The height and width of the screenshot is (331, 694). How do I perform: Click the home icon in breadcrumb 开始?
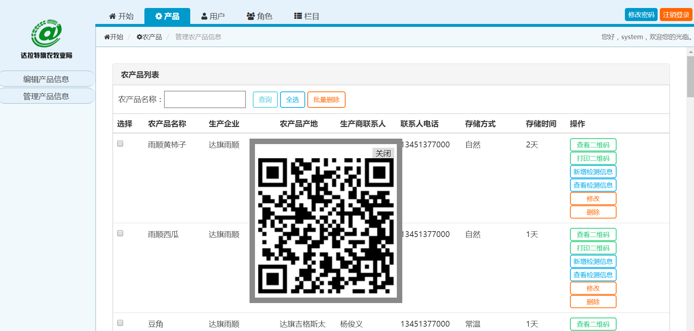pos(107,37)
